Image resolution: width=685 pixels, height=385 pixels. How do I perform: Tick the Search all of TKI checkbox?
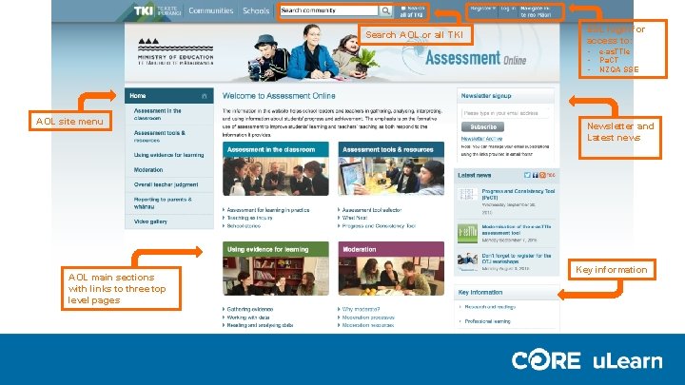click(x=403, y=8)
